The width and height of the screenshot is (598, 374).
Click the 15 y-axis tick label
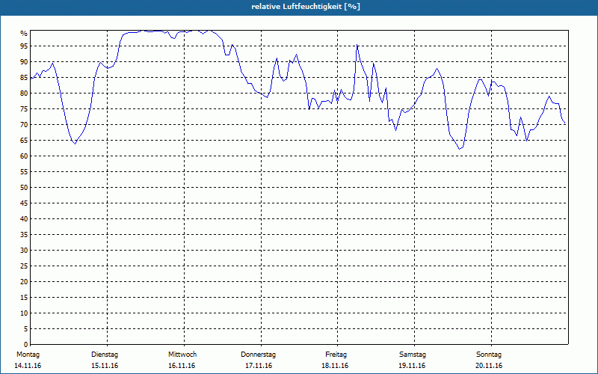click(x=24, y=298)
